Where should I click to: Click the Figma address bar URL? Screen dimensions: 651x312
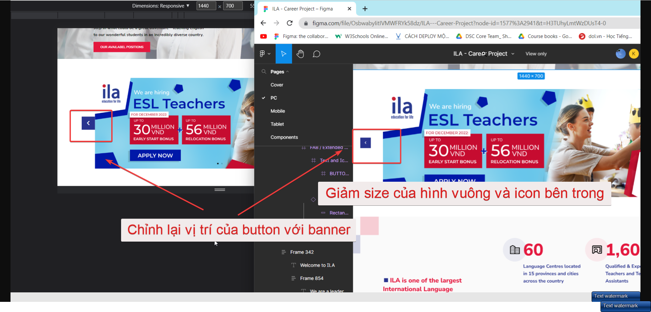(459, 23)
